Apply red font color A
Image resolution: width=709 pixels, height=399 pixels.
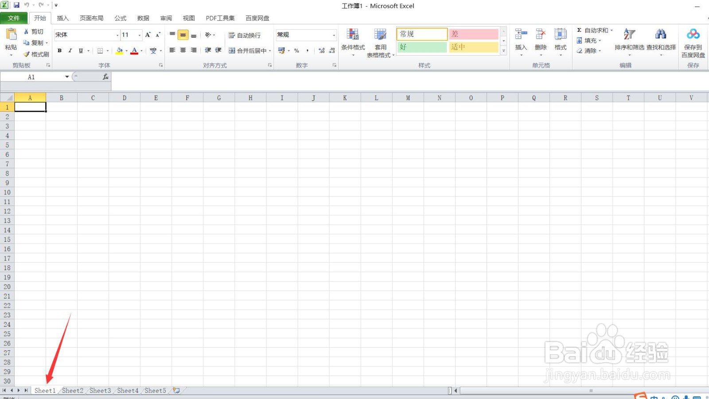pos(134,50)
